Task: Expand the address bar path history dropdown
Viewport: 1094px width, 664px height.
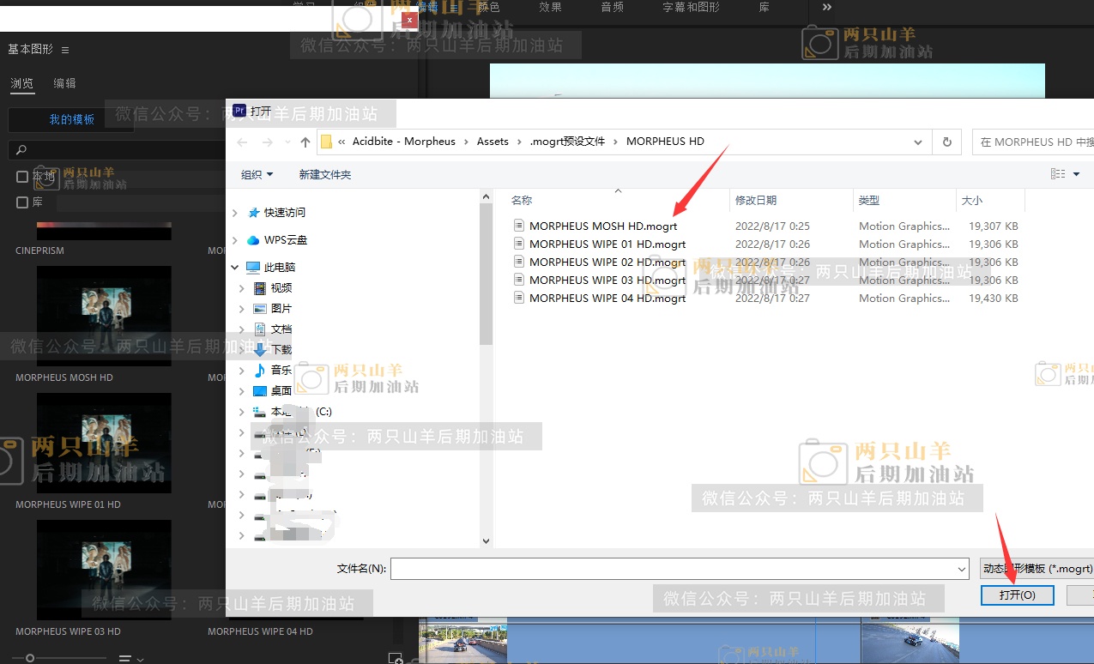Action: click(918, 142)
